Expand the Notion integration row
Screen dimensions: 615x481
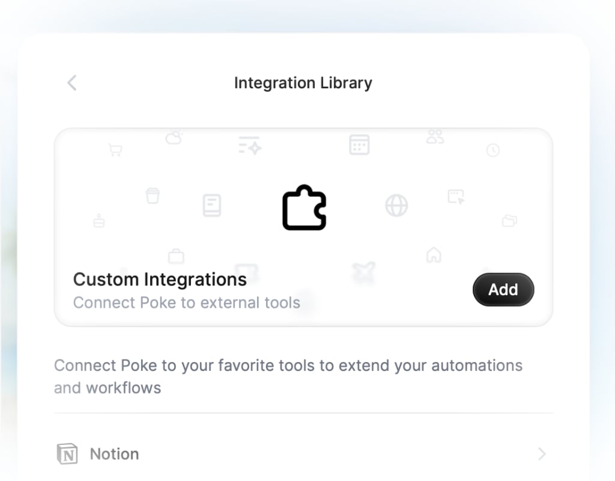click(x=303, y=454)
